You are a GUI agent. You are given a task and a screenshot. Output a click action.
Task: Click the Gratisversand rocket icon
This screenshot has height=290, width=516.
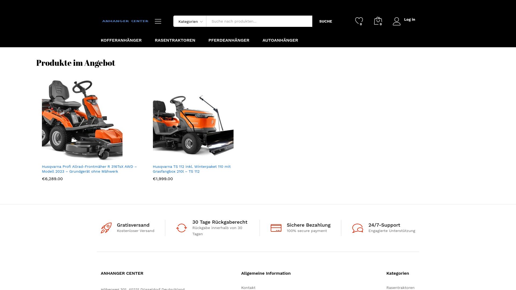pos(106,228)
